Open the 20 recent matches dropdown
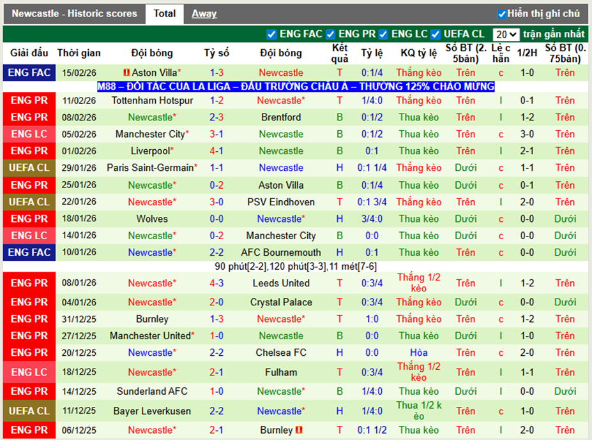The height and width of the screenshot is (440, 592). pyautogui.click(x=506, y=34)
